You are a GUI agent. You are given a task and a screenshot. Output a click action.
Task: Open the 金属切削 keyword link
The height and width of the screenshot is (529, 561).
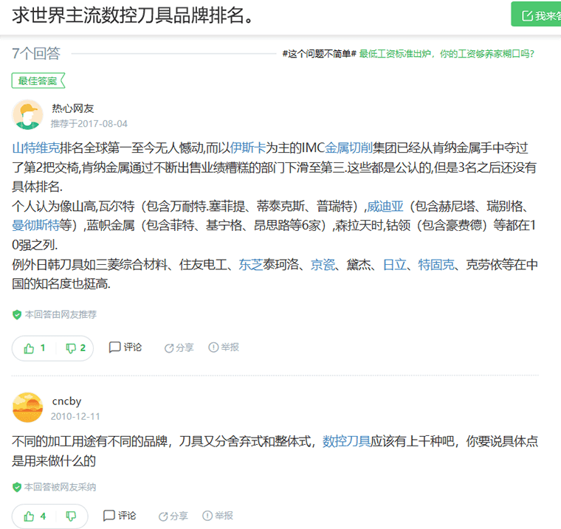tap(348, 148)
